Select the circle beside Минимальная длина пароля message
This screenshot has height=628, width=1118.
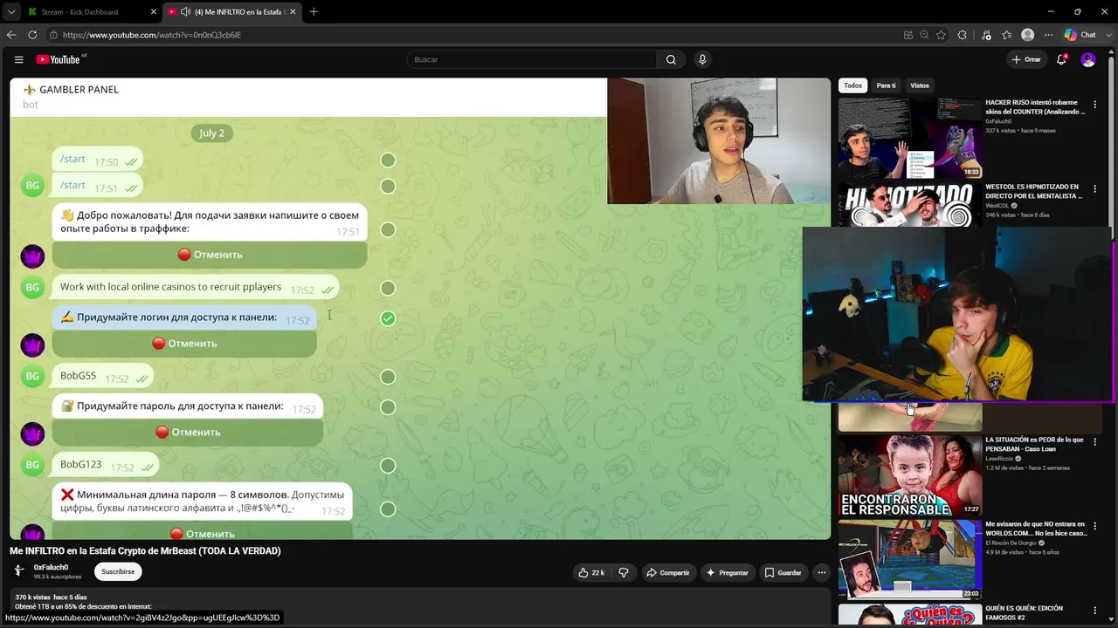tap(388, 509)
